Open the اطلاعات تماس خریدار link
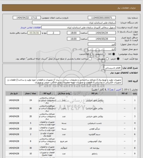The image size is (143, 158). pos(31,27)
